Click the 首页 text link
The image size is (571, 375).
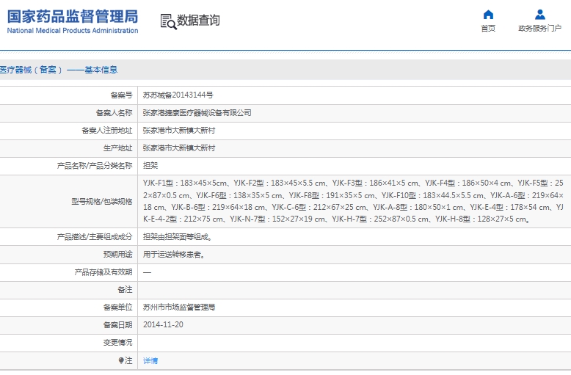pyautogui.click(x=488, y=29)
